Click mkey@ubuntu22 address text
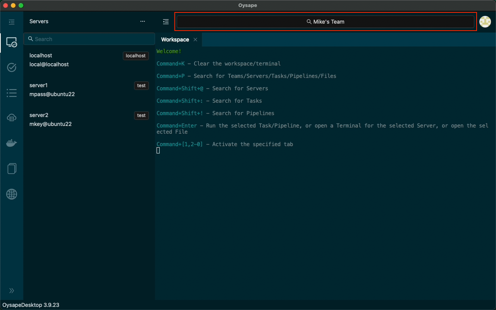This screenshot has height=310, width=496. point(50,124)
